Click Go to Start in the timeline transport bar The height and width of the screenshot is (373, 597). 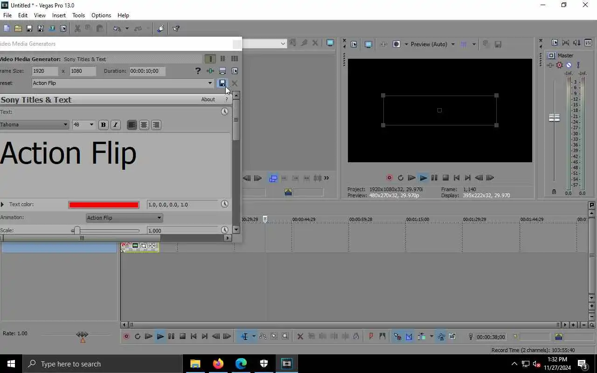194,336
